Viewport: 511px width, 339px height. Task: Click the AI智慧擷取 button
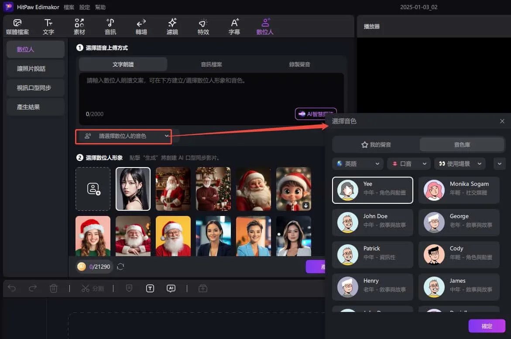[x=316, y=113]
